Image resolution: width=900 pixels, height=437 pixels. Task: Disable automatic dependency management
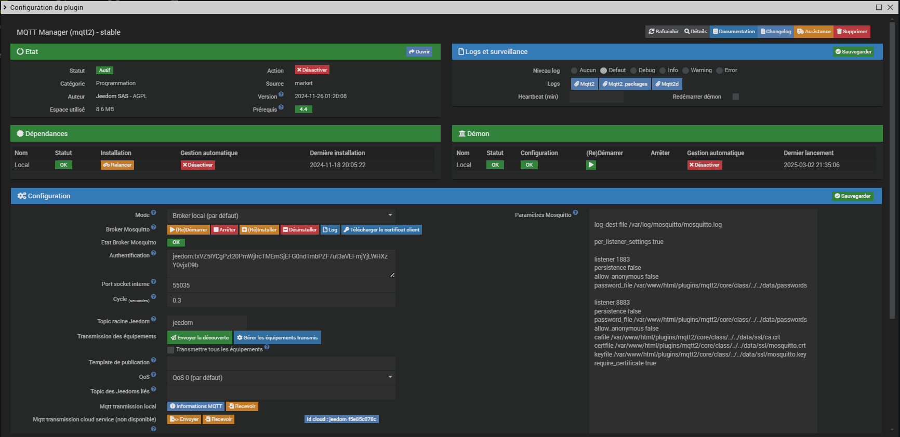[x=198, y=165]
